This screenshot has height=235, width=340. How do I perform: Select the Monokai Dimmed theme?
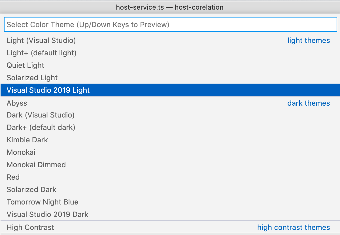(36, 165)
